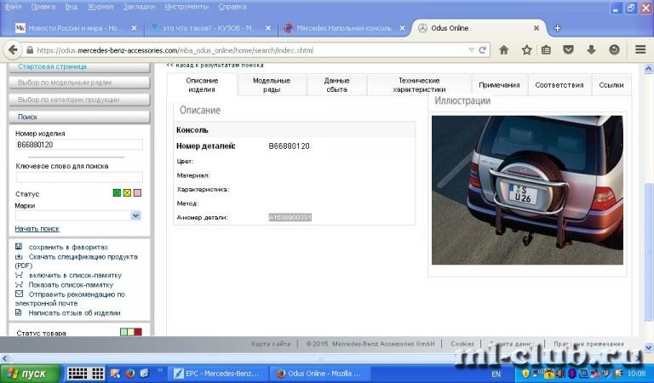Select the Описание изделия tab
The width and height of the screenshot is (654, 383).
202,84
